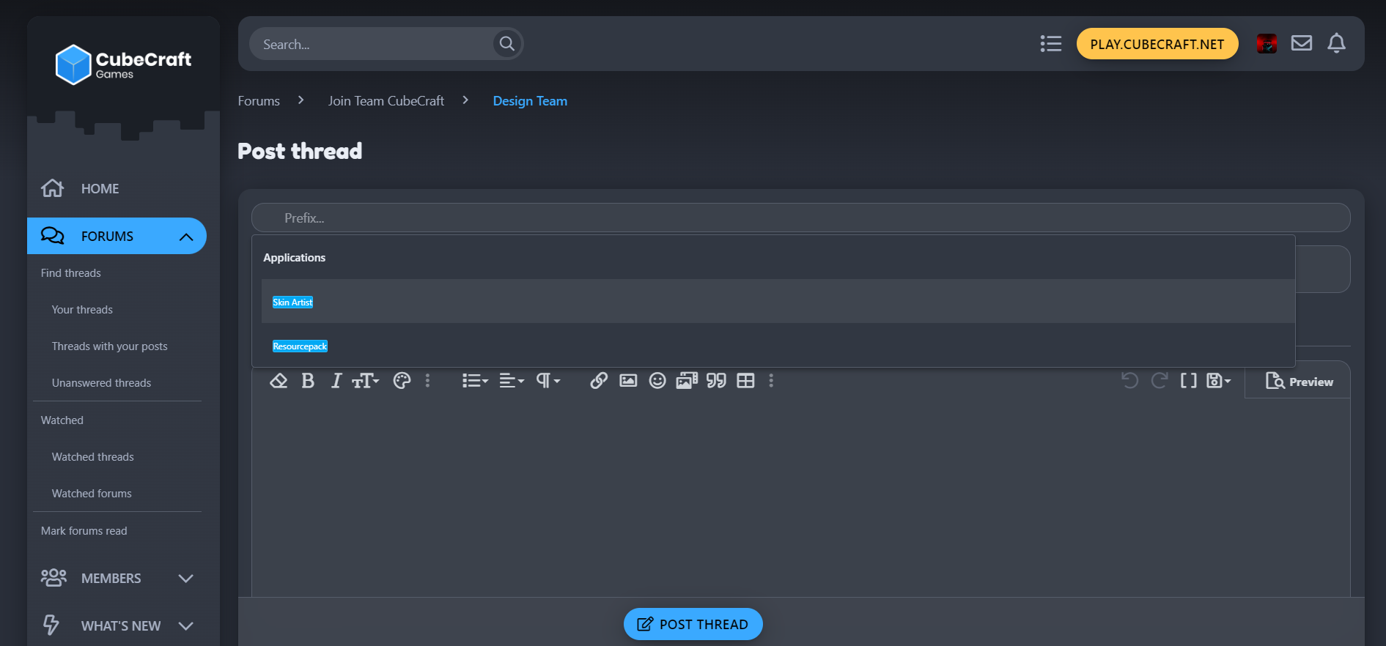
Task: Click the insert media icon
Action: click(x=687, y=380)
